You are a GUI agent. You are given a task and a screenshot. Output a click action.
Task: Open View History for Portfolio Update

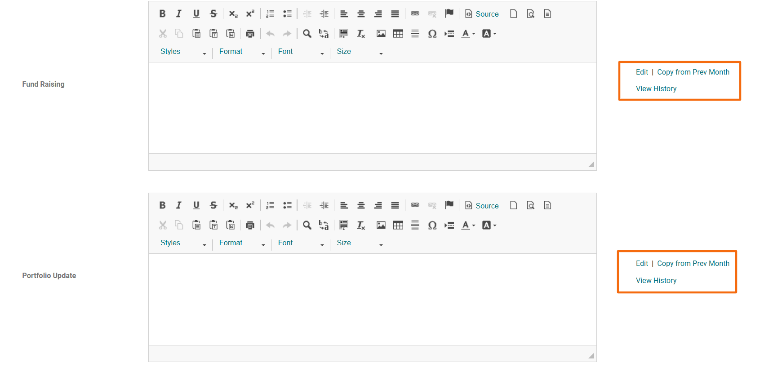coord(656,280)
